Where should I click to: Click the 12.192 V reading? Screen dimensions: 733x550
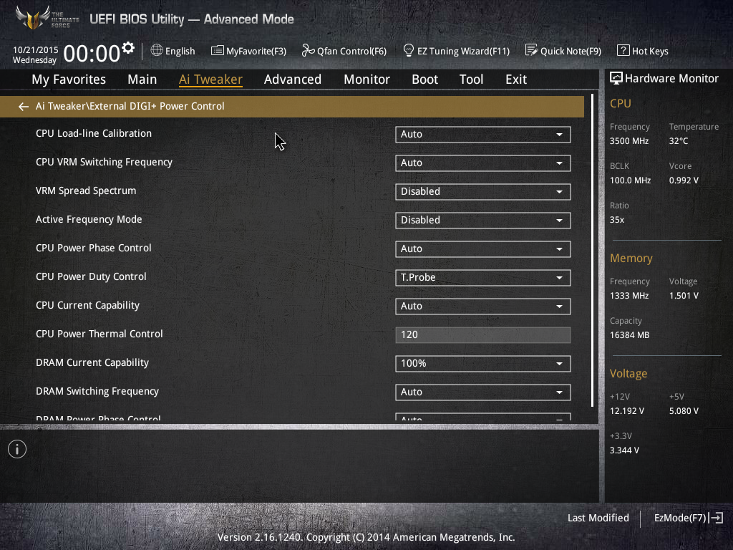coord(627,410)
